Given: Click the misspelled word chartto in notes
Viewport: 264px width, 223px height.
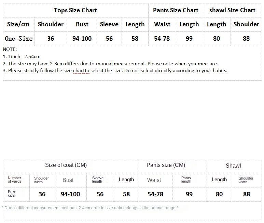Looking at the screenshot, I should click(81, 70).
